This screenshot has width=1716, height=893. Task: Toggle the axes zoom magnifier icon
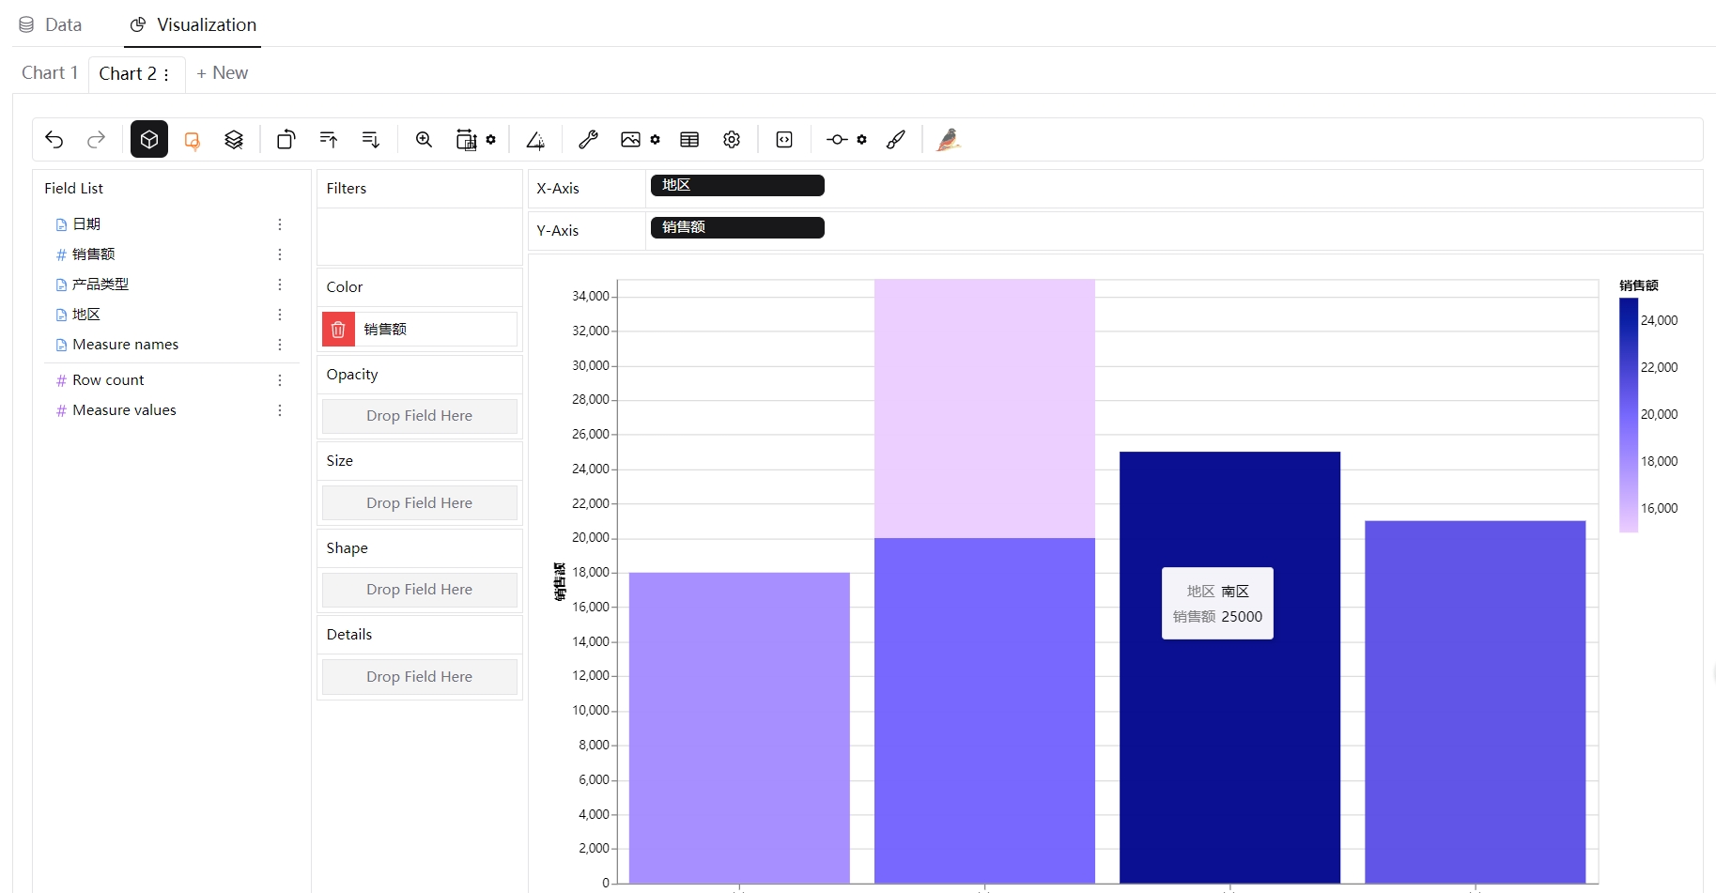(x=425, y=140)
